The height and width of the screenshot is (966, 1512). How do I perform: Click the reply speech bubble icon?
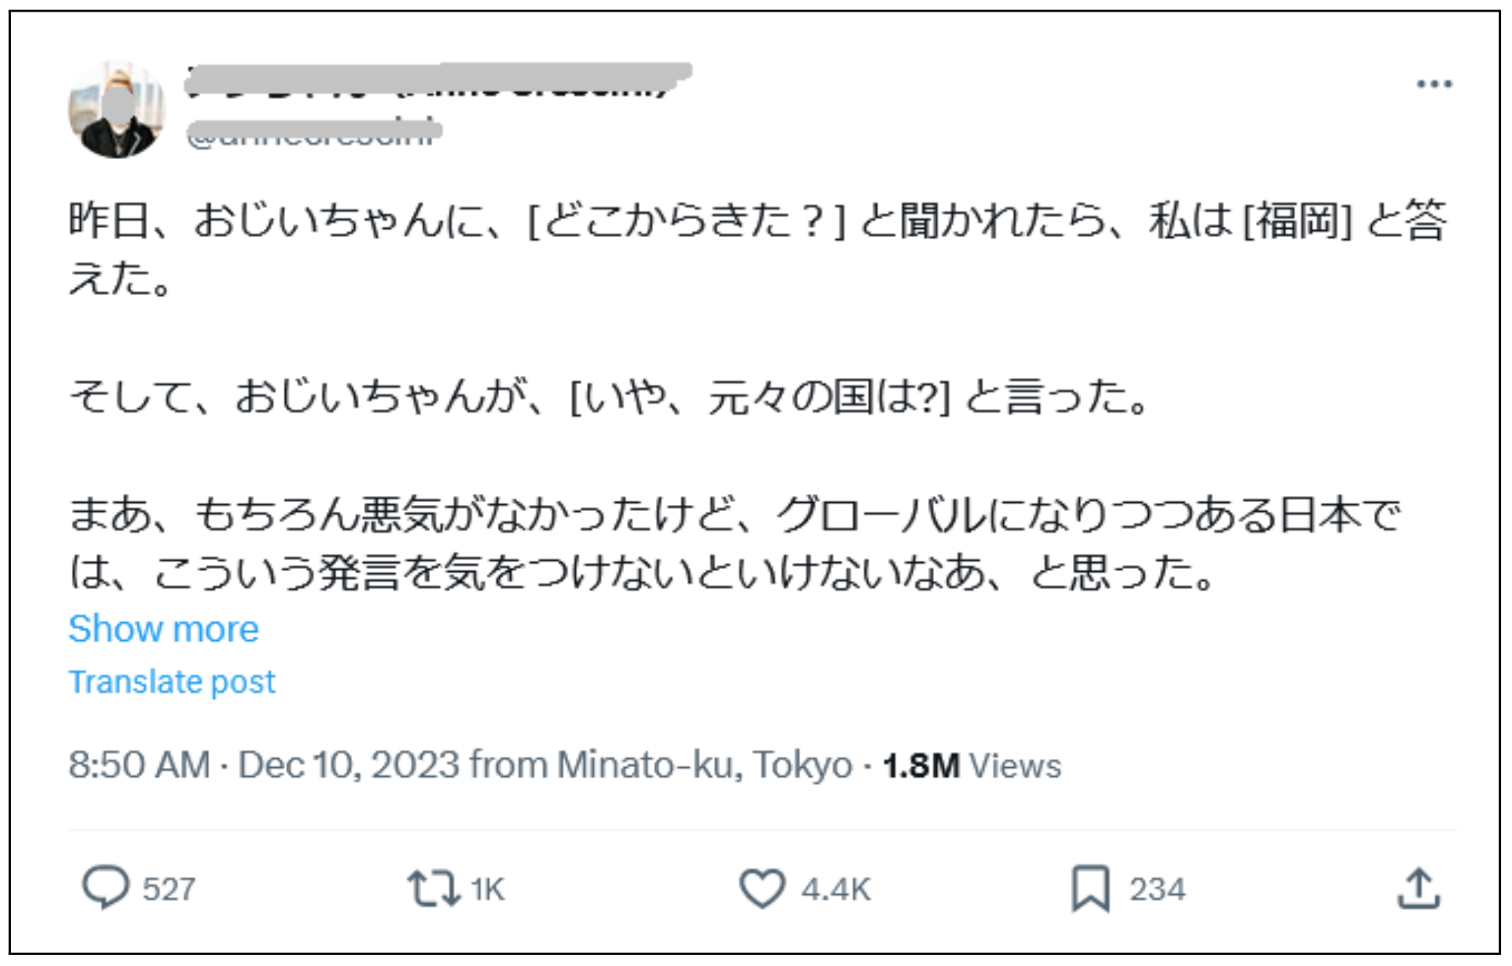(105, 887)
